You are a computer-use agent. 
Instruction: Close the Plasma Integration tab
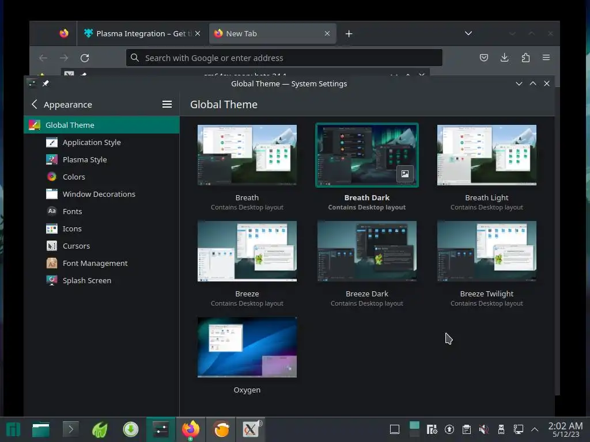tap(198, 33)
